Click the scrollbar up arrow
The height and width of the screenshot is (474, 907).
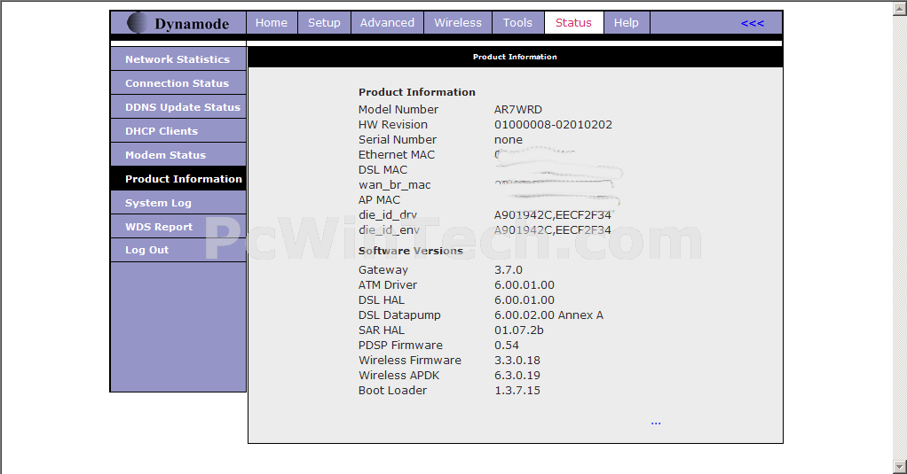pos(900,7)
